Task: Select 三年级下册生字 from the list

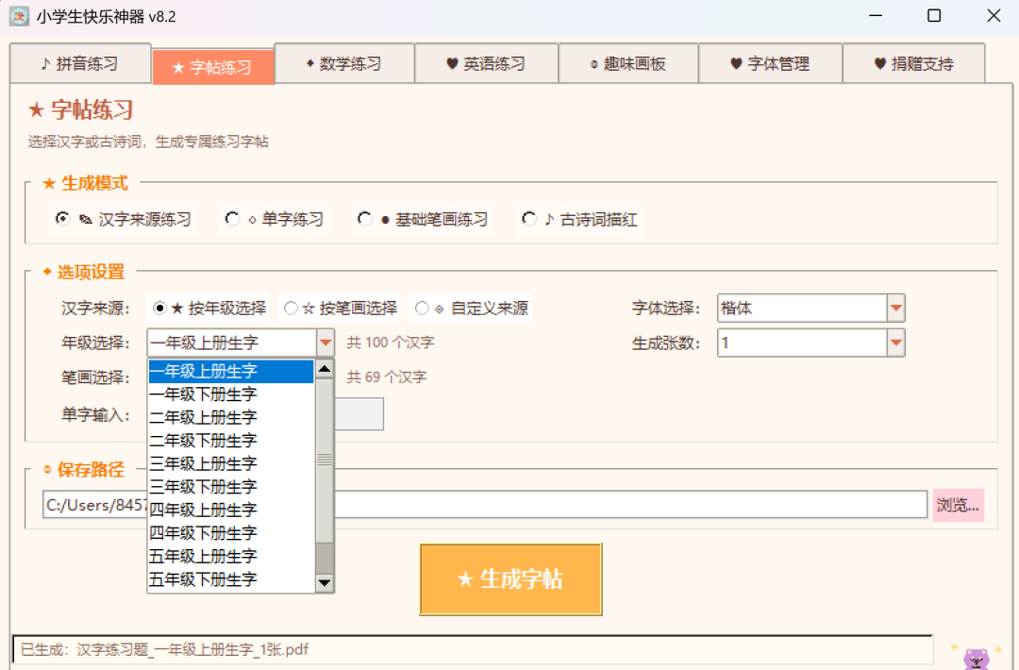Action: point(231,487)
